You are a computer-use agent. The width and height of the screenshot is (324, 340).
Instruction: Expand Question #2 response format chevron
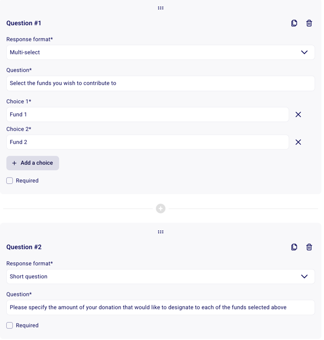304,276
